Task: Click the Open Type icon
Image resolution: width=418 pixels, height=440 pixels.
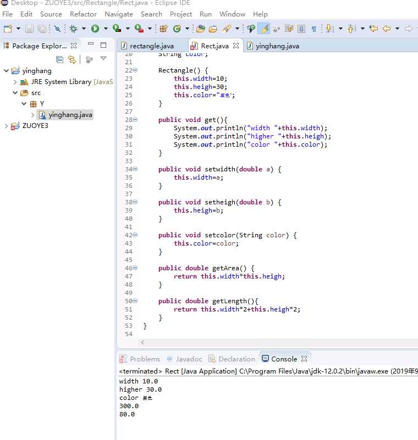Action: [x=201, y=29]
